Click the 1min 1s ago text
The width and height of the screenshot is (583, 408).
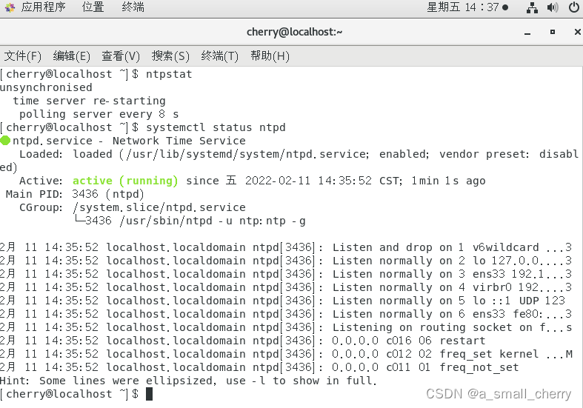coord(448,181)
